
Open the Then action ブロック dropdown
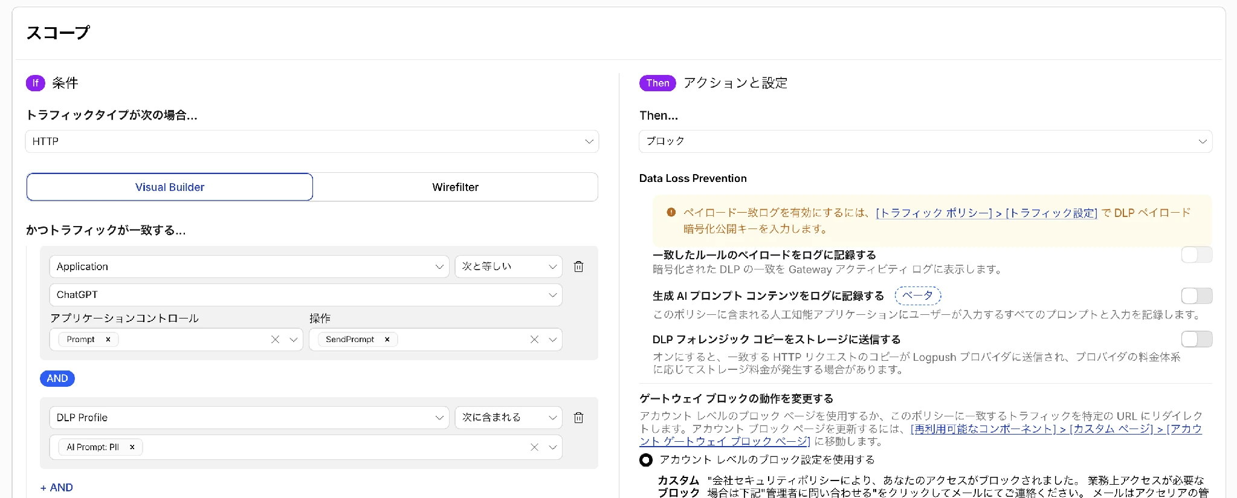coord(925,141)
